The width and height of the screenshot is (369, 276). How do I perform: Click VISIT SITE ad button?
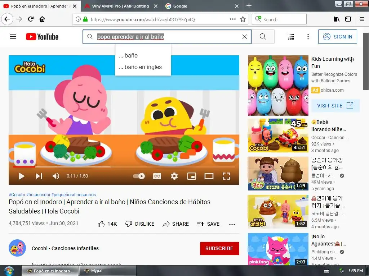click(335, 106)
